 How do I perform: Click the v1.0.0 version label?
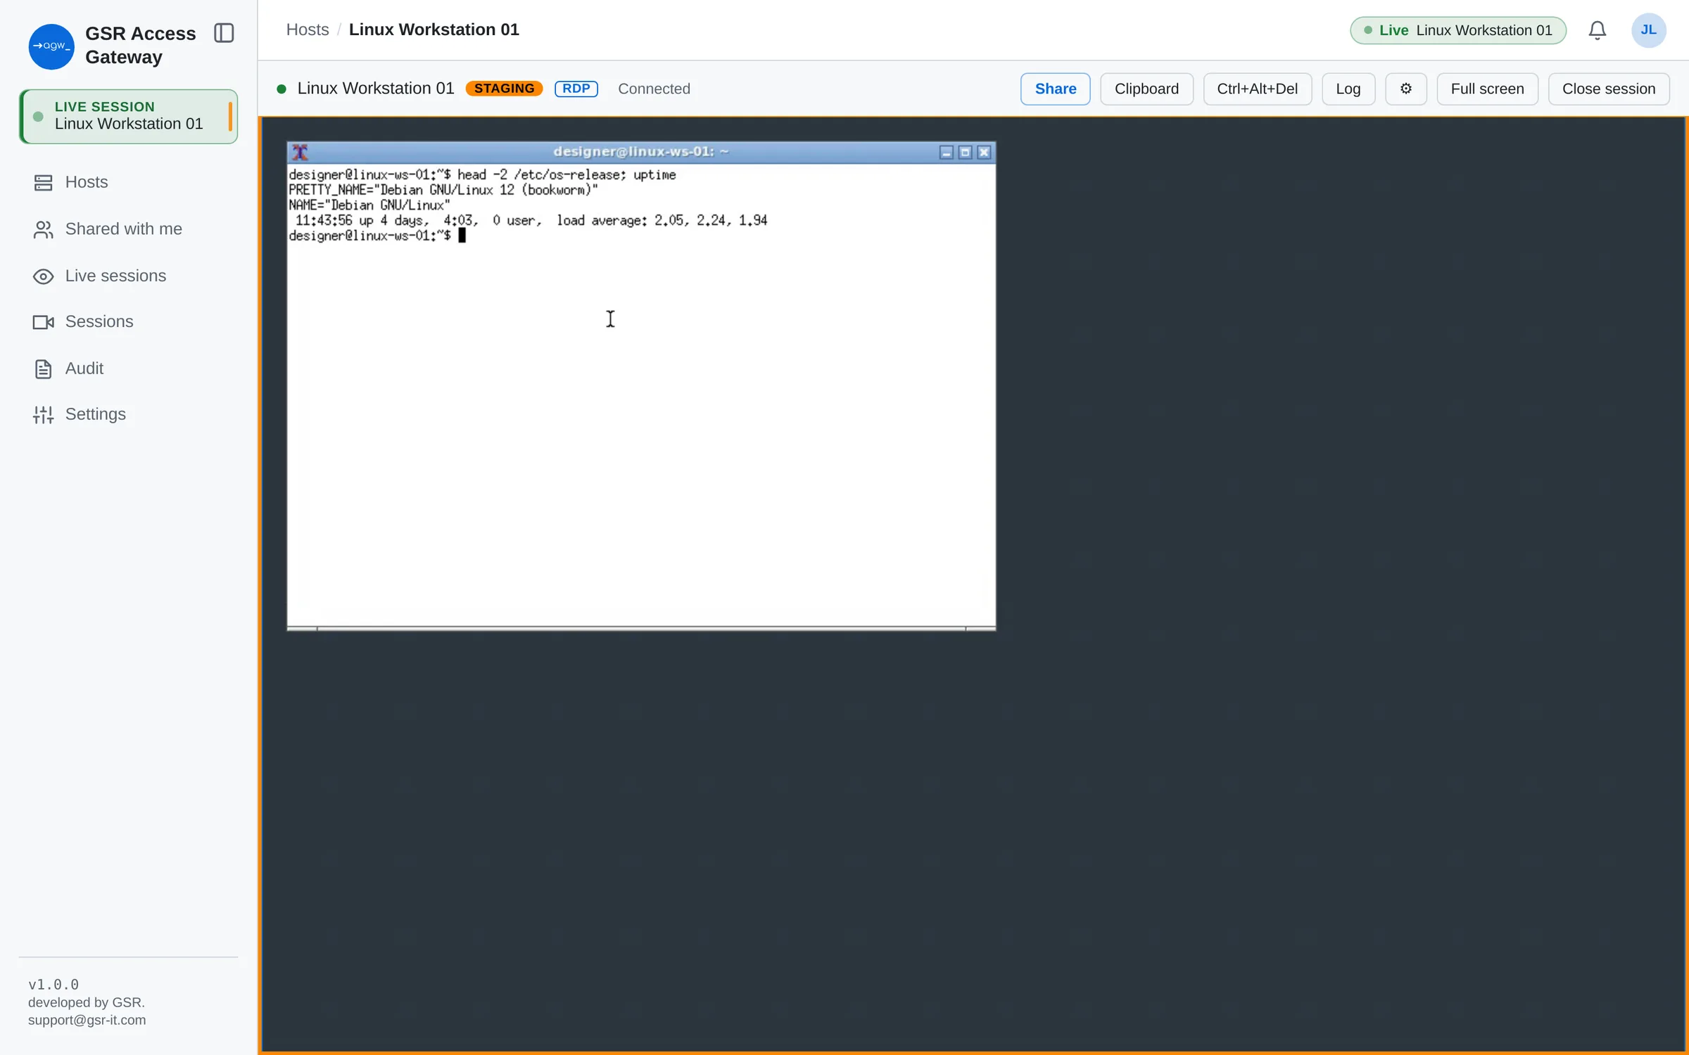53,984
